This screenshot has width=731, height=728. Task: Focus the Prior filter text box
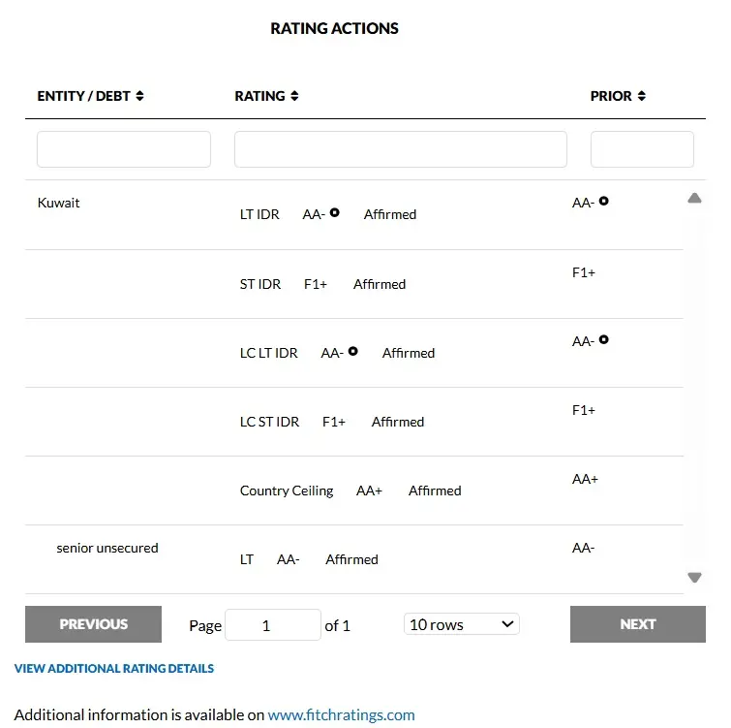click(x=642, y=149)
